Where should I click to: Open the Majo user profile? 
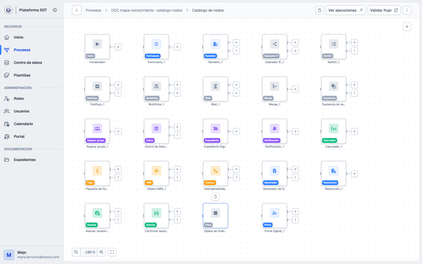tap(32, 255)
